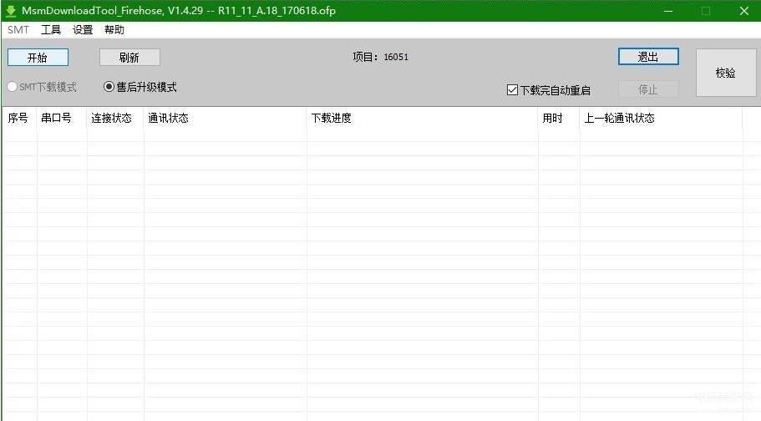Viewport: 761px width, 421px height.
Task: Open the 工具 menu
Action: [x=51, y=30]
